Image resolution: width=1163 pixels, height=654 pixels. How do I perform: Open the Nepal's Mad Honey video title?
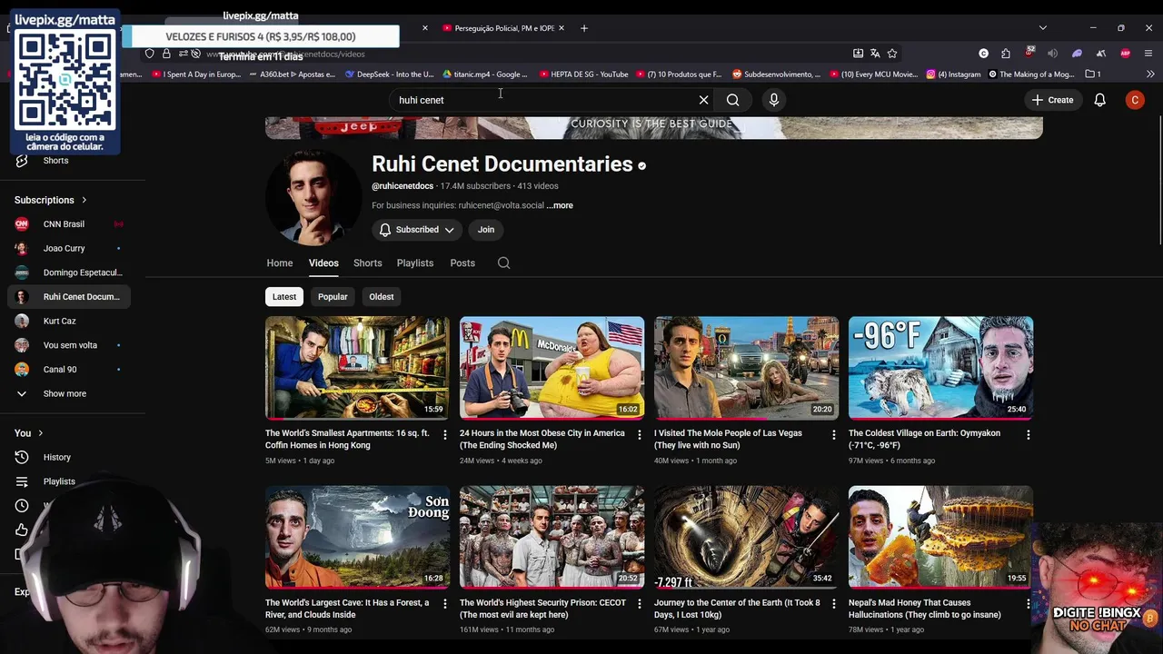tap(925, 609)
